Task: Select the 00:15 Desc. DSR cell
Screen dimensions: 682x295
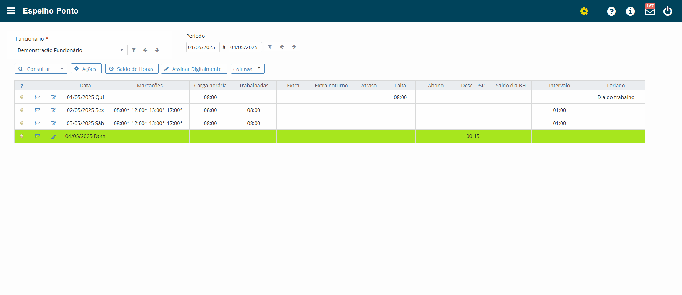Action: tap(473, 136)
